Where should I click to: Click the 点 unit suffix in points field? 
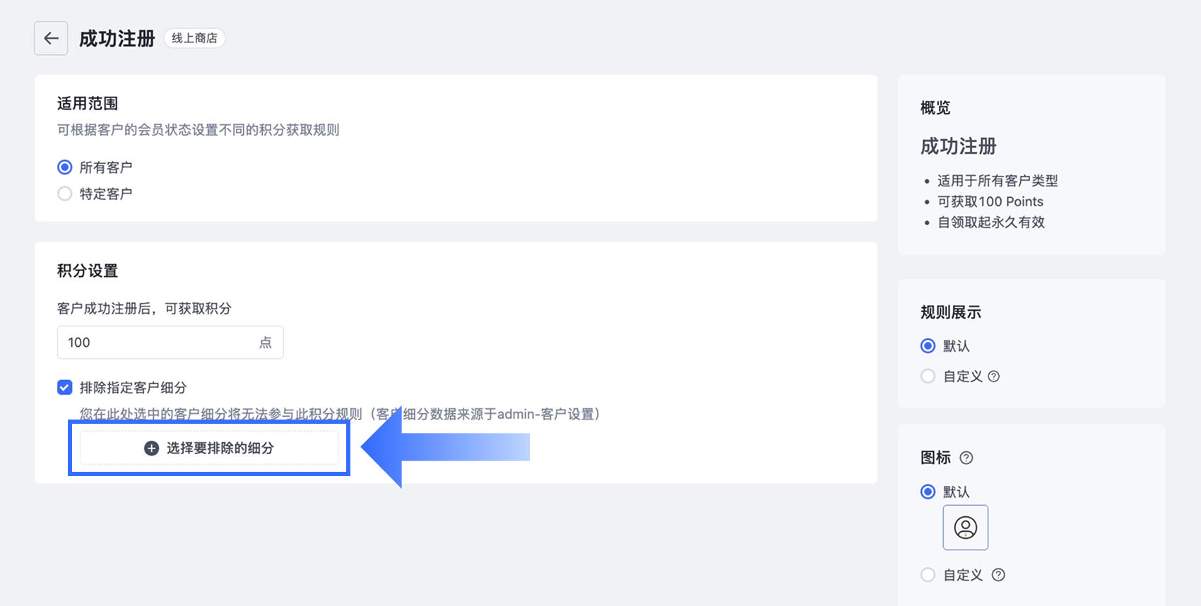coord(266,343)
